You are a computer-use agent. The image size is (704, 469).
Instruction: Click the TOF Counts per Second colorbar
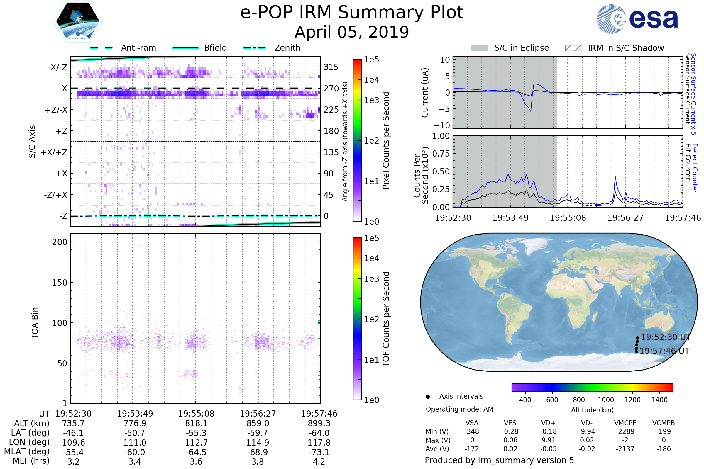click(x=357, y=319)
